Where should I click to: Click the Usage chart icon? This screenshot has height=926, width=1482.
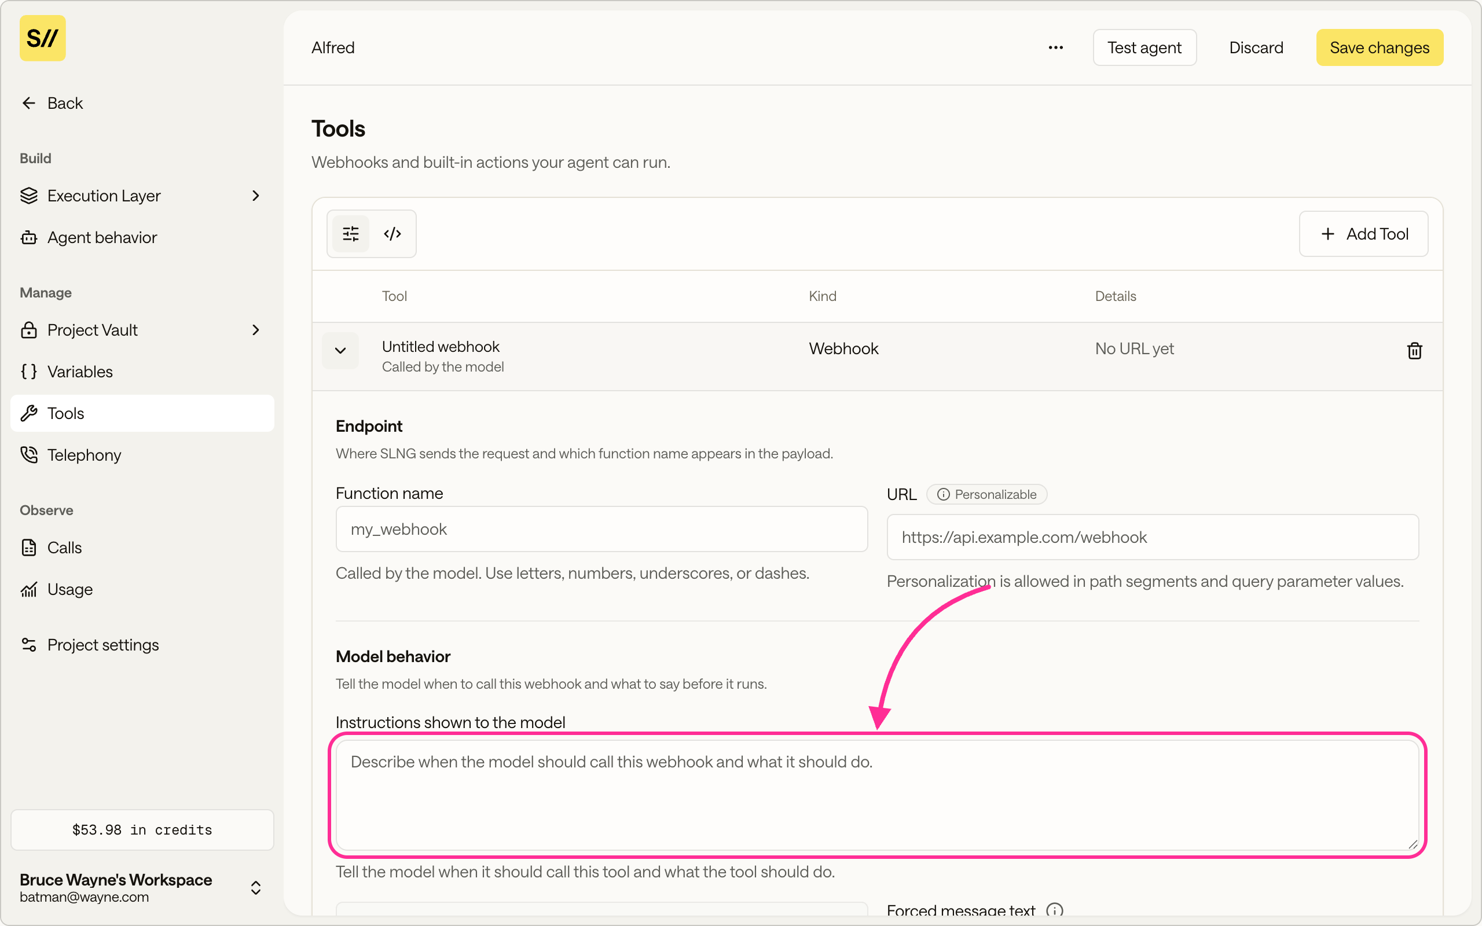(x=29, y=589)
